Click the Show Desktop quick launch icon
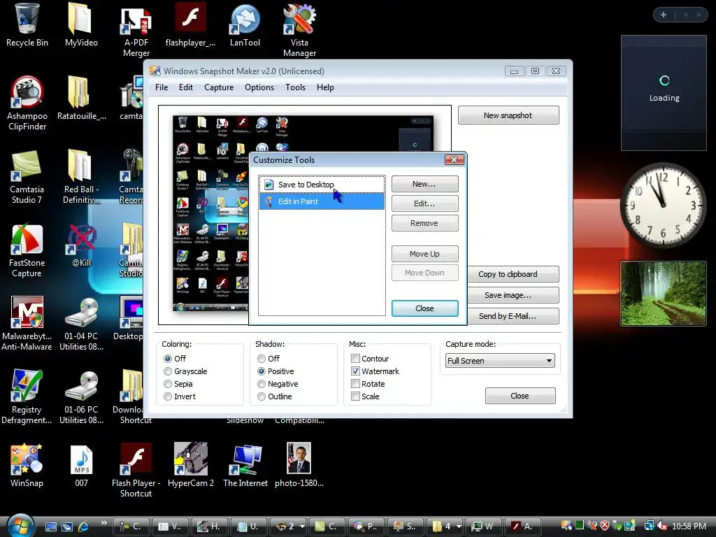Screen dimensions: 716x537 pyautogui.click(x=50, y=526)
